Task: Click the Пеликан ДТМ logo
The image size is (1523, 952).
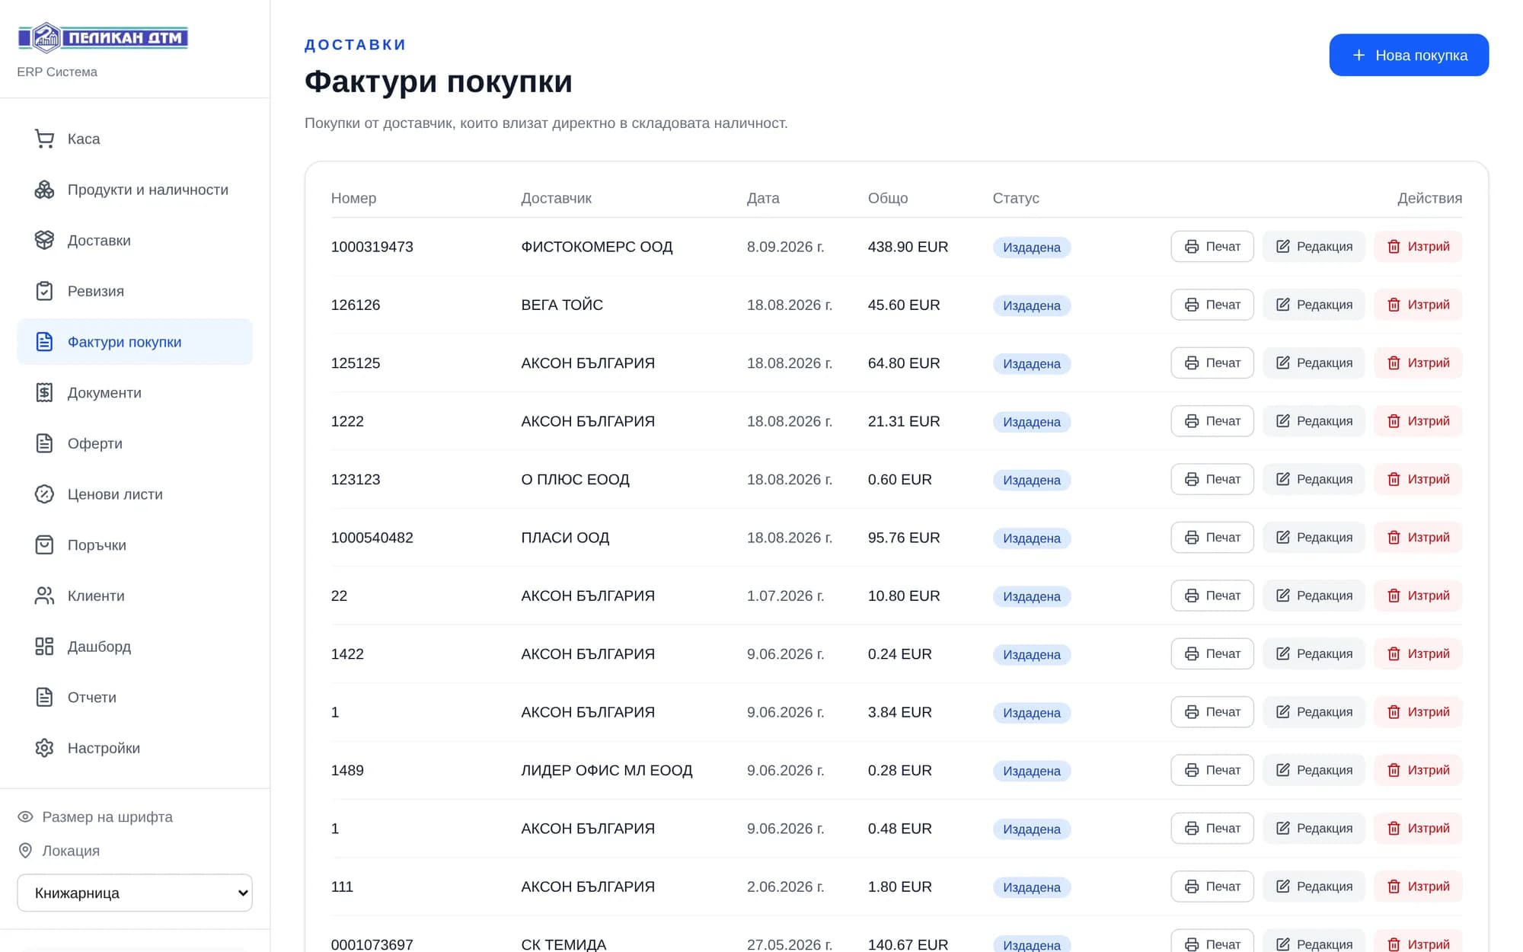Action: [x=103, y=37]
